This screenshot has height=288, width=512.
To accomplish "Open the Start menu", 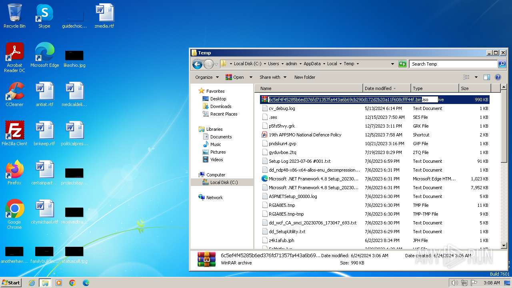I will click(x=11, y=283).
